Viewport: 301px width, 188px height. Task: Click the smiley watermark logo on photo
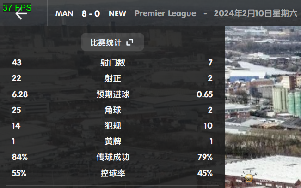(249, 177)
